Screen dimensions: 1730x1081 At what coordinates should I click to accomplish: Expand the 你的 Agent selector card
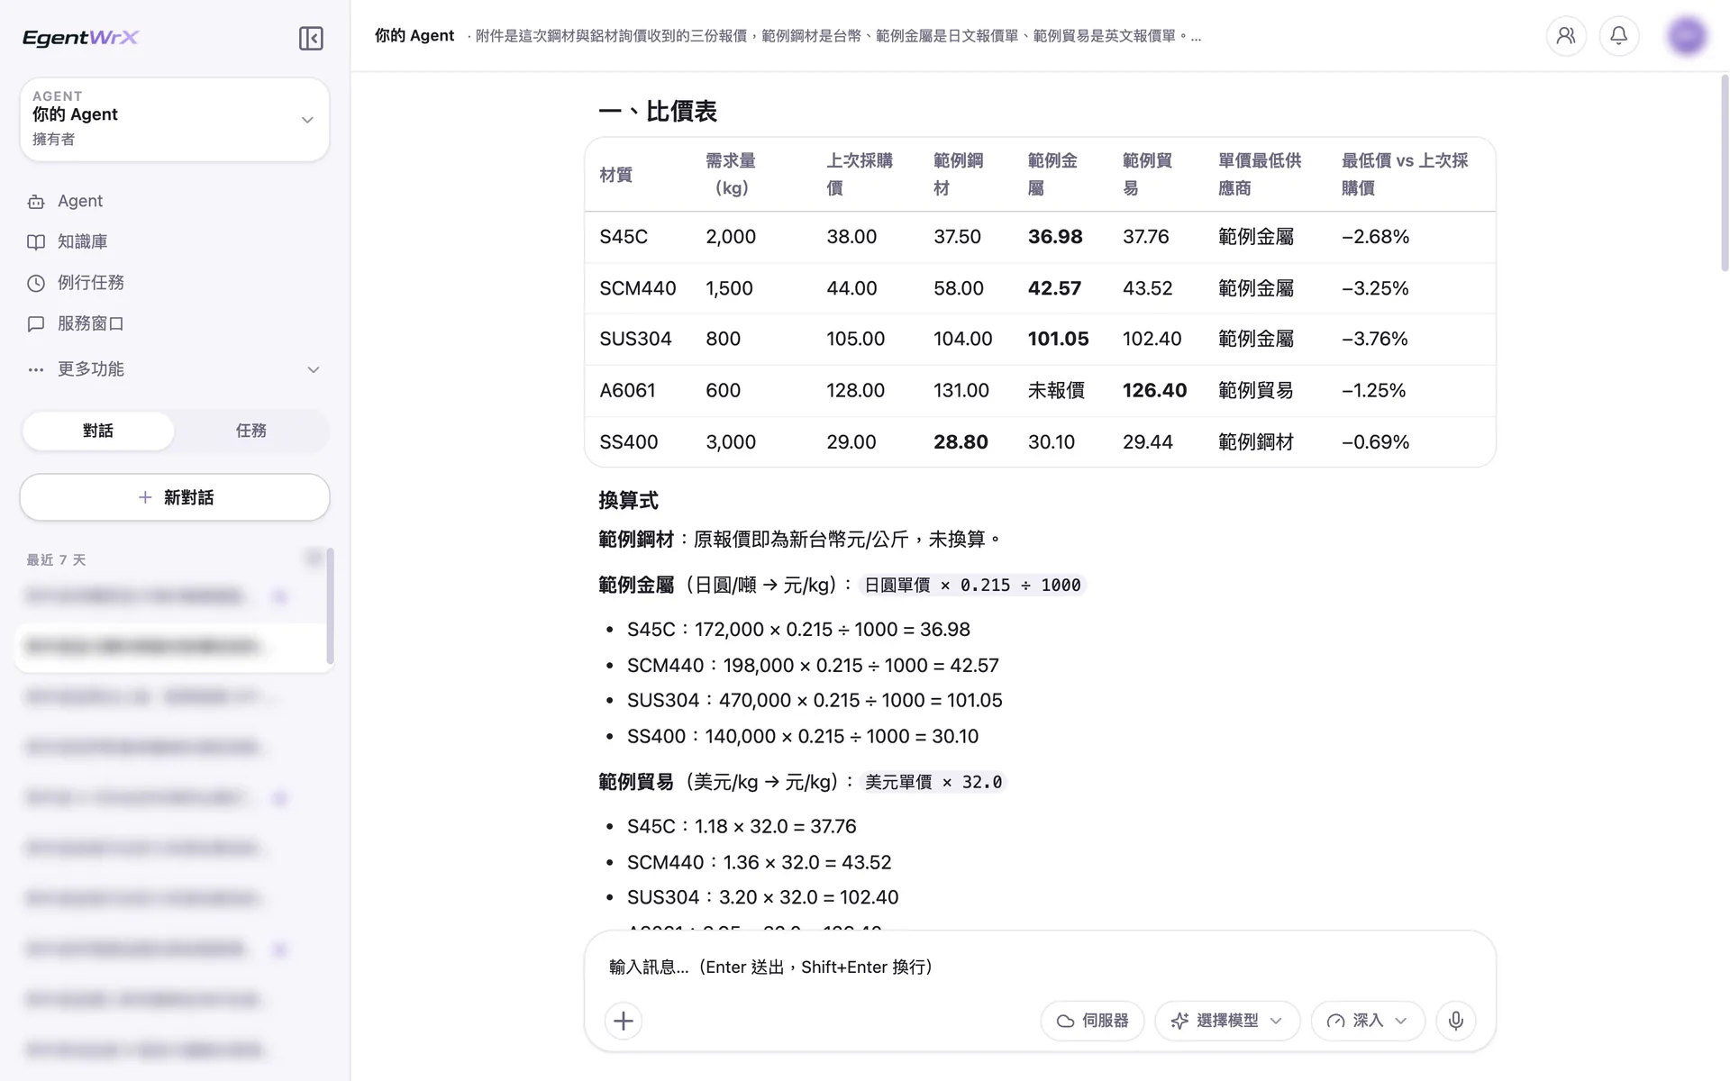[x=175, y=119]
